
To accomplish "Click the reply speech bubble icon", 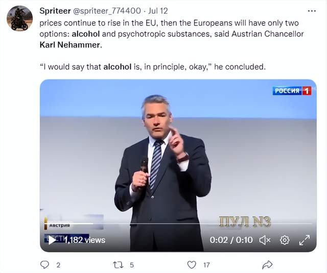I will tap(44, 265).
